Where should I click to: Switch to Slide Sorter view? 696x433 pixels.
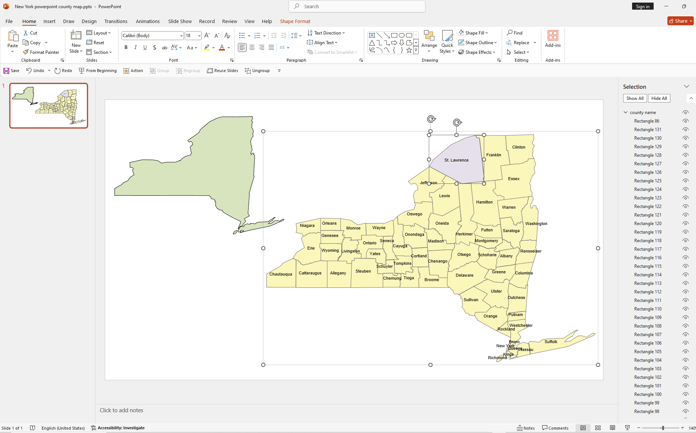click(598, 428)
